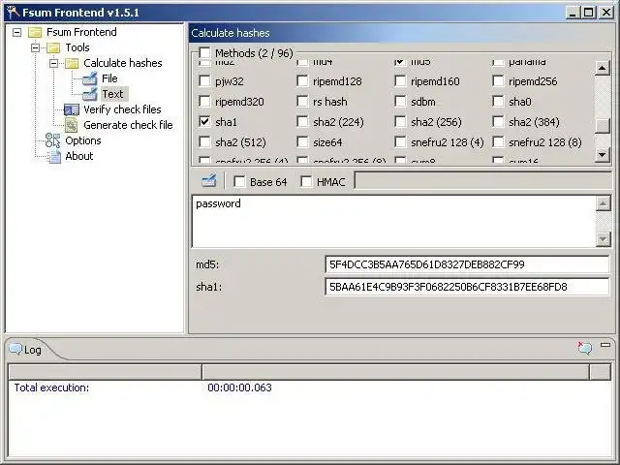Click the calculate text hash toolbar icon

point(209,181)
